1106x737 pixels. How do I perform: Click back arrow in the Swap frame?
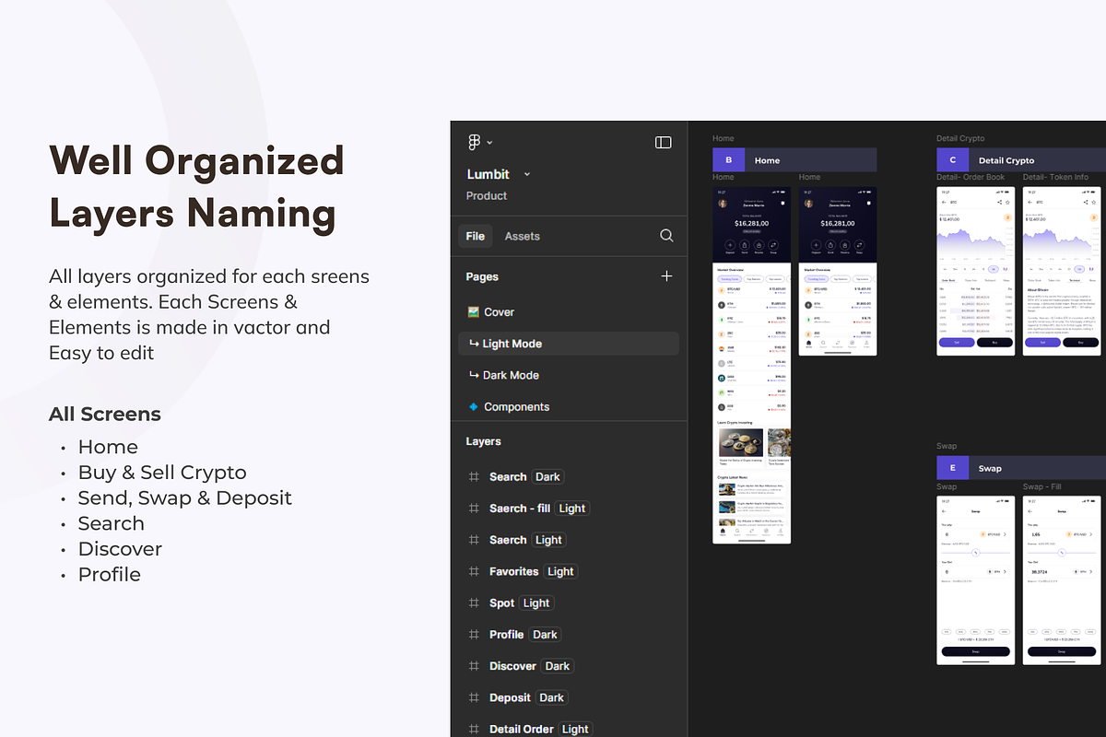tap(944, 511)
